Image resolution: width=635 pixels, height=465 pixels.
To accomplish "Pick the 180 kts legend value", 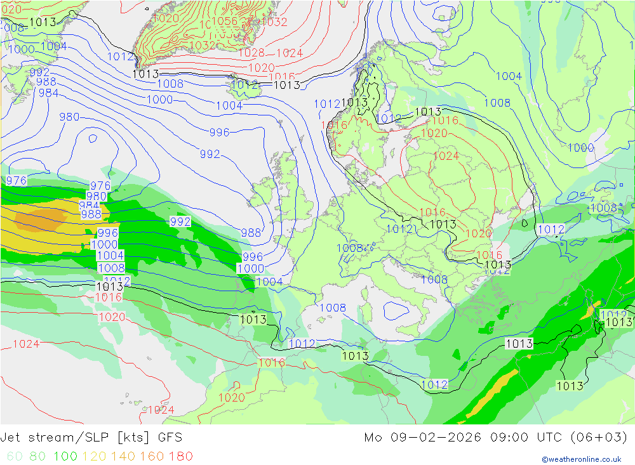I will click(x=180, y=456).
